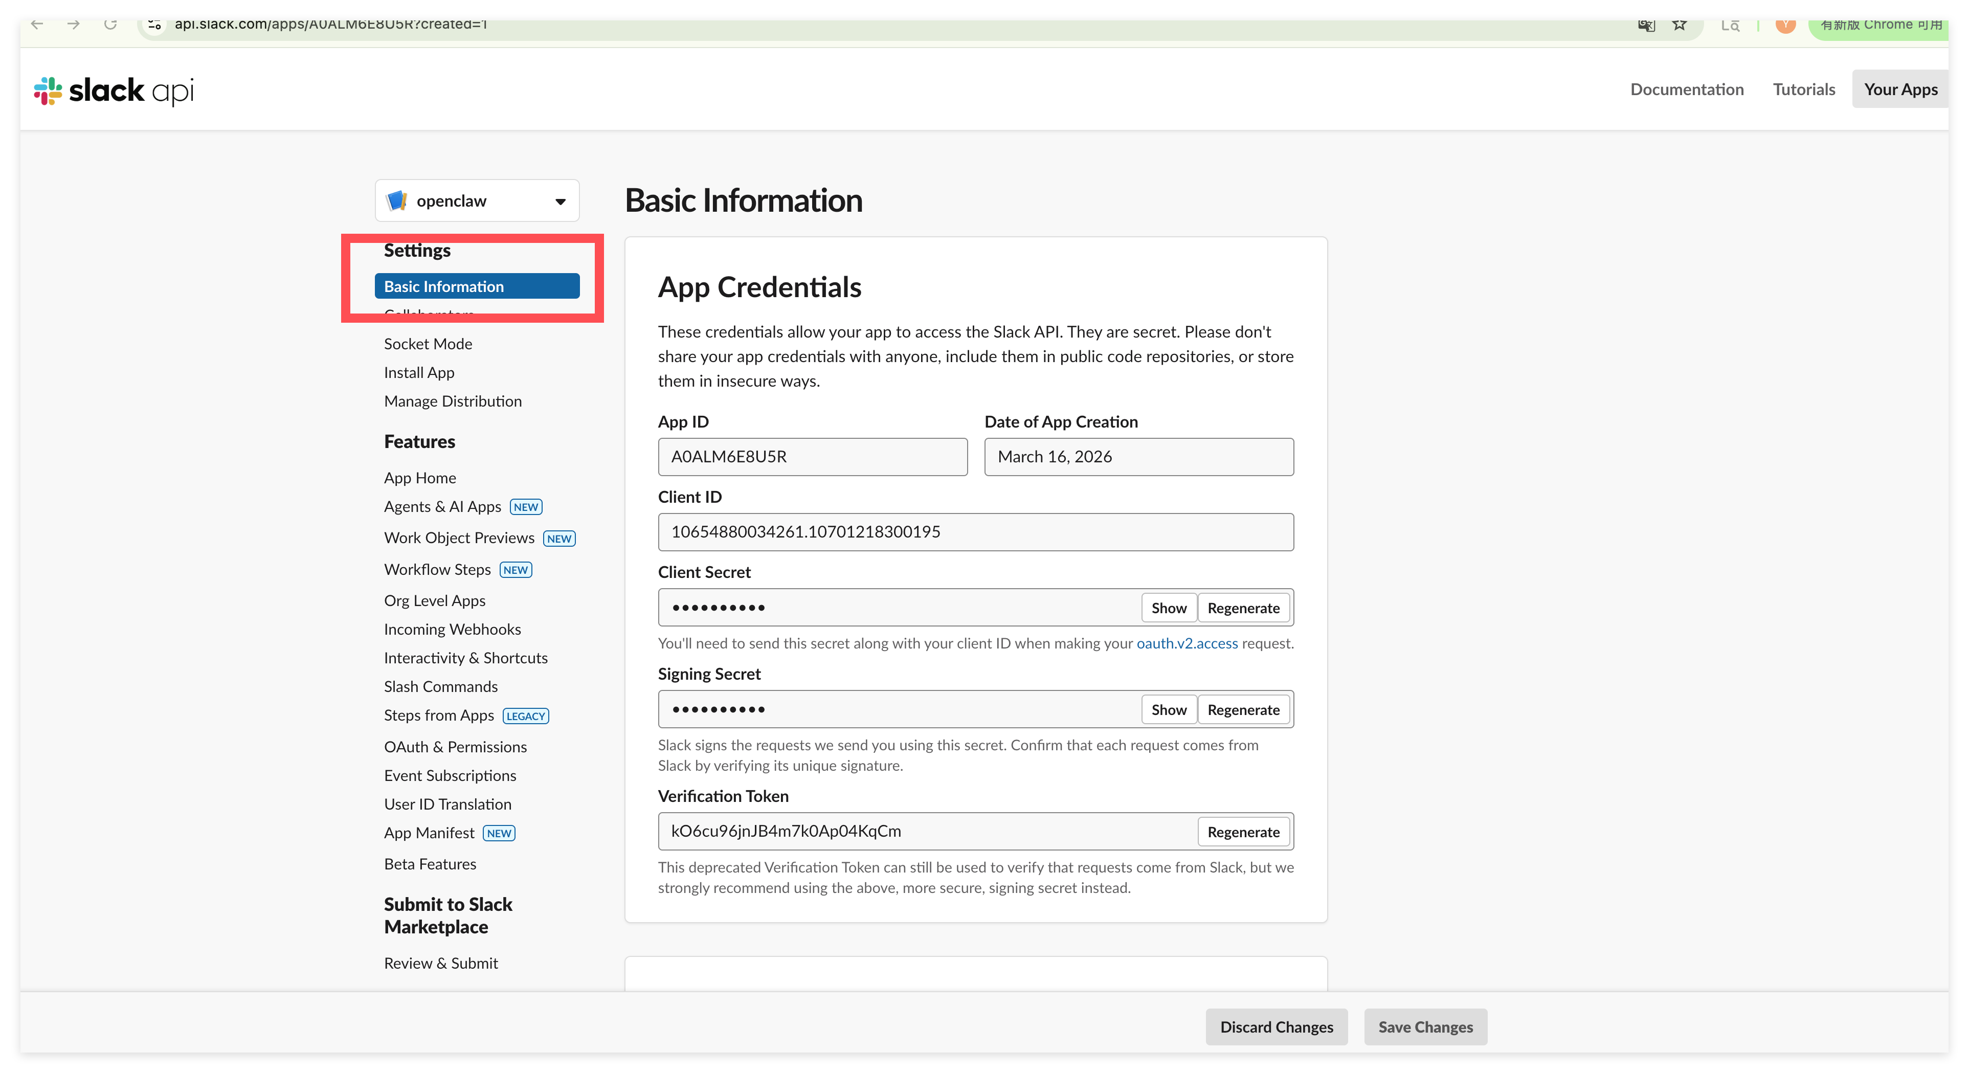The width and height of the screenshot is (1969, 1073).
Task: Go to OAuth & Permissions page
Action: click(x=455, y=747)
